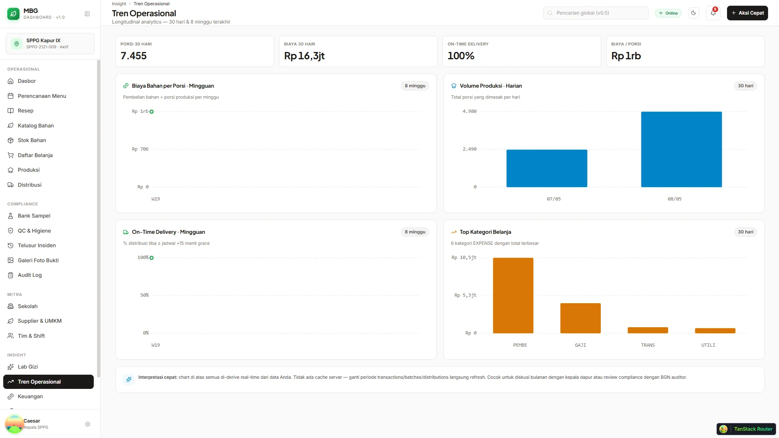Click the Tim & Shift people icon

click(x=11, y=336)
